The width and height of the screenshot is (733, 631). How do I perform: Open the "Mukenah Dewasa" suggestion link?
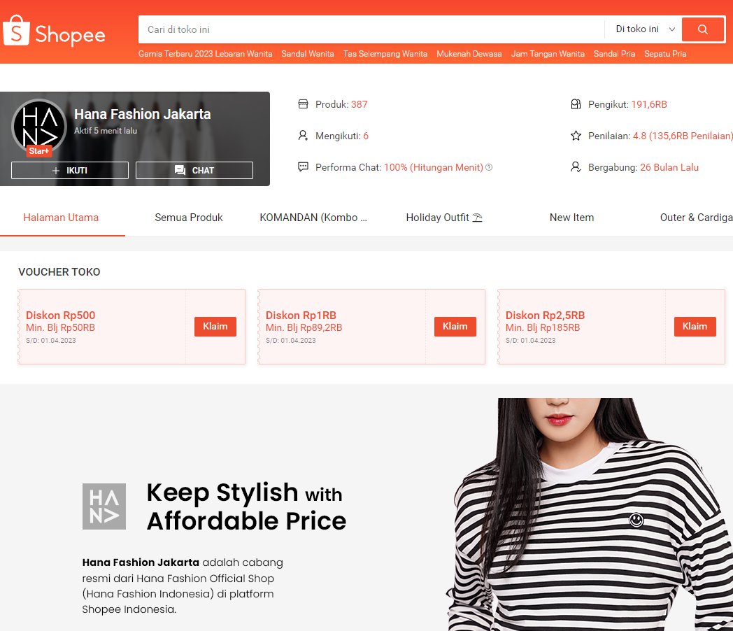pos(469,54)
